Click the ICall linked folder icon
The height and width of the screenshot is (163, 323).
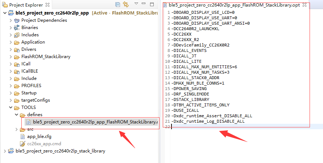(17, 64)
